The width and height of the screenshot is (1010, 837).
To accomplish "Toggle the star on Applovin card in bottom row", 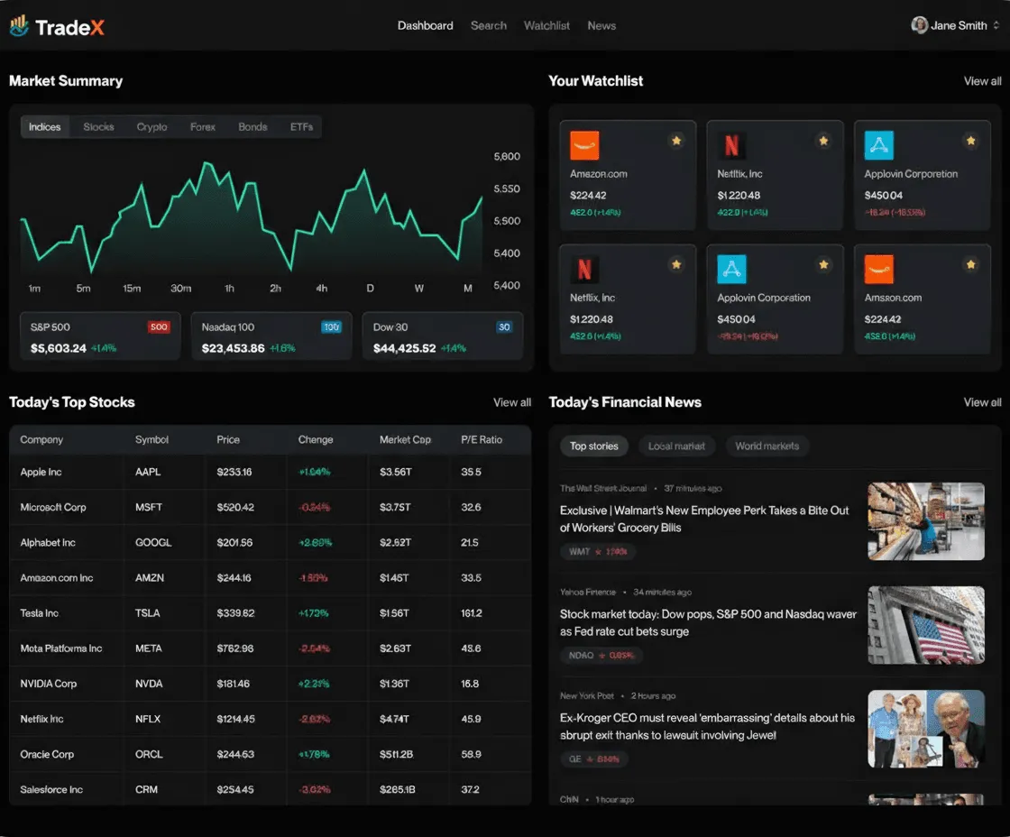I will tap(823, 264).
